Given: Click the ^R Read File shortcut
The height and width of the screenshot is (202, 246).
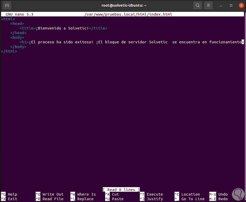Looking at the screenshot, I should (x=50, y=199).
